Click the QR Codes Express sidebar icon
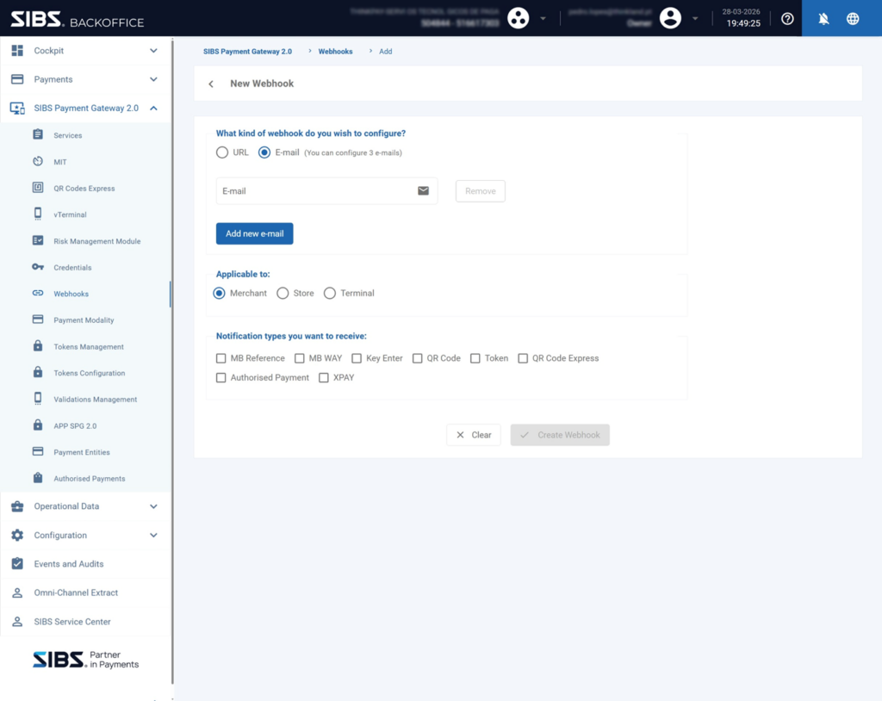 (x=38, y=188)
